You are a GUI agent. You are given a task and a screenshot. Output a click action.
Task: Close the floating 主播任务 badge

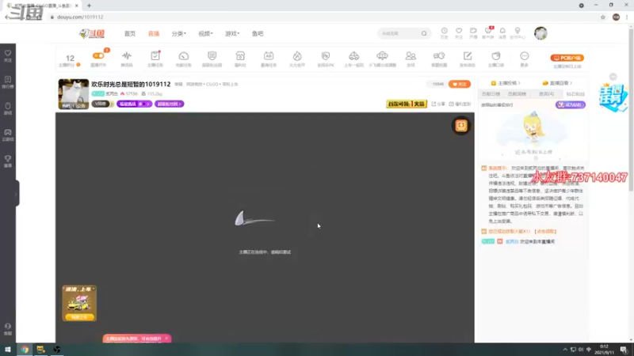[x=613, y=77]
